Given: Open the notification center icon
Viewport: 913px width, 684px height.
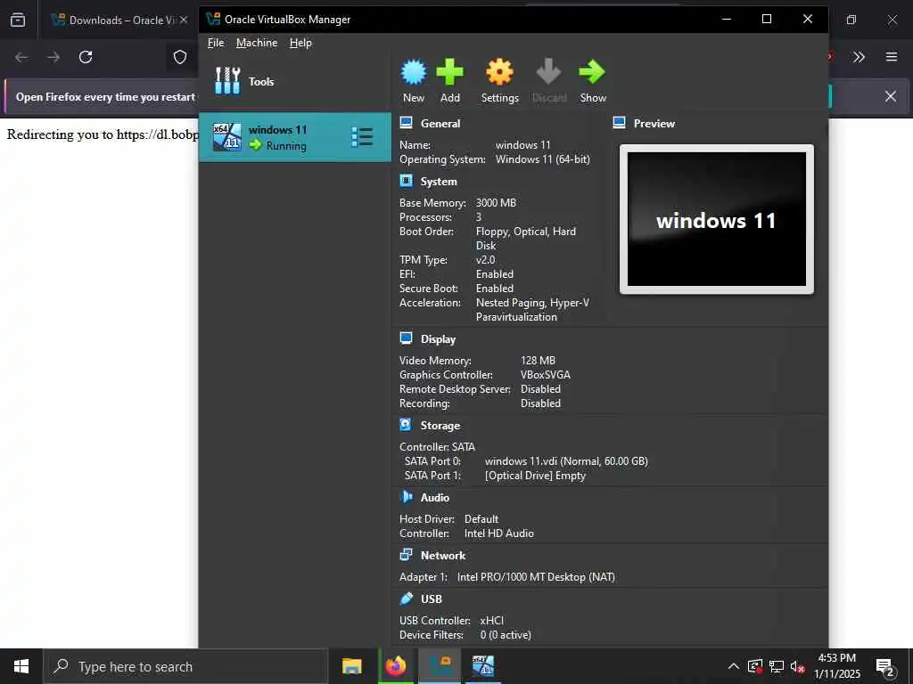Looking at the screenshot, I should tap(885, 667).
